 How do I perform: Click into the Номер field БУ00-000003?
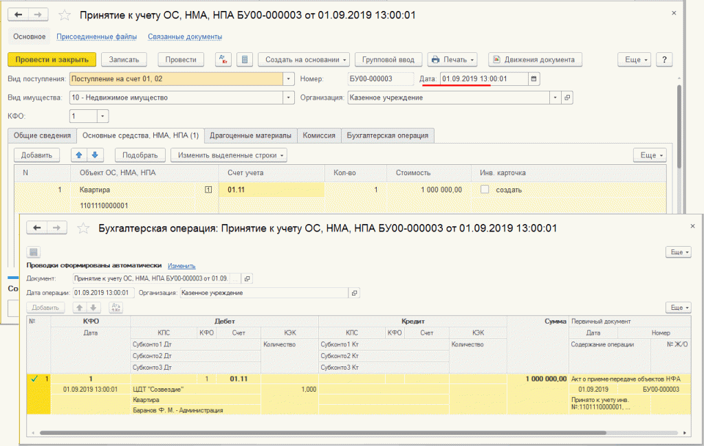pyautogui.click(x=380, y=79)
